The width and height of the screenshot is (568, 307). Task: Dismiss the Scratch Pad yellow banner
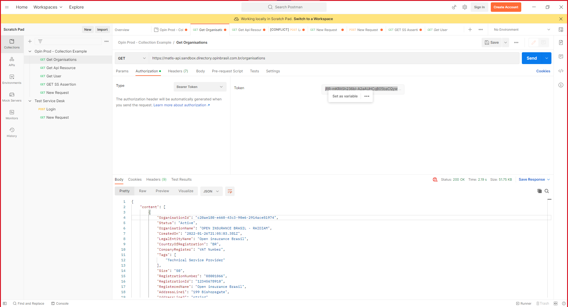click(x=561, y=19)
